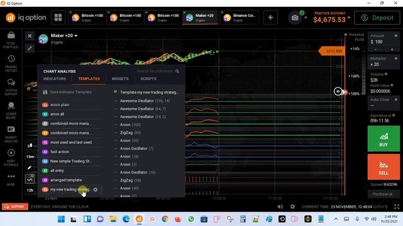
Task: Toggle fullscreen mode icon
Action: [397, 207]
